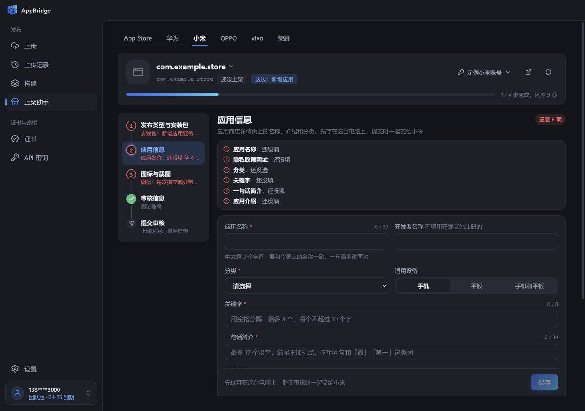585x411 pixels.
Task: Click the overall progress bar
Action: coord(311,95)
